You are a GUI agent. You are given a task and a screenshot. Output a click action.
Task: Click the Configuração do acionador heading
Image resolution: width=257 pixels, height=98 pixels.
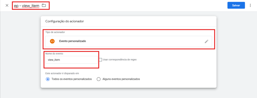(x=65, y=21)
